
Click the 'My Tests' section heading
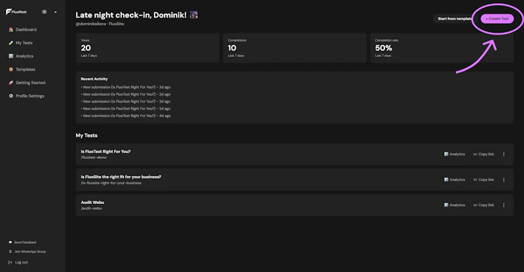point(86,135)
